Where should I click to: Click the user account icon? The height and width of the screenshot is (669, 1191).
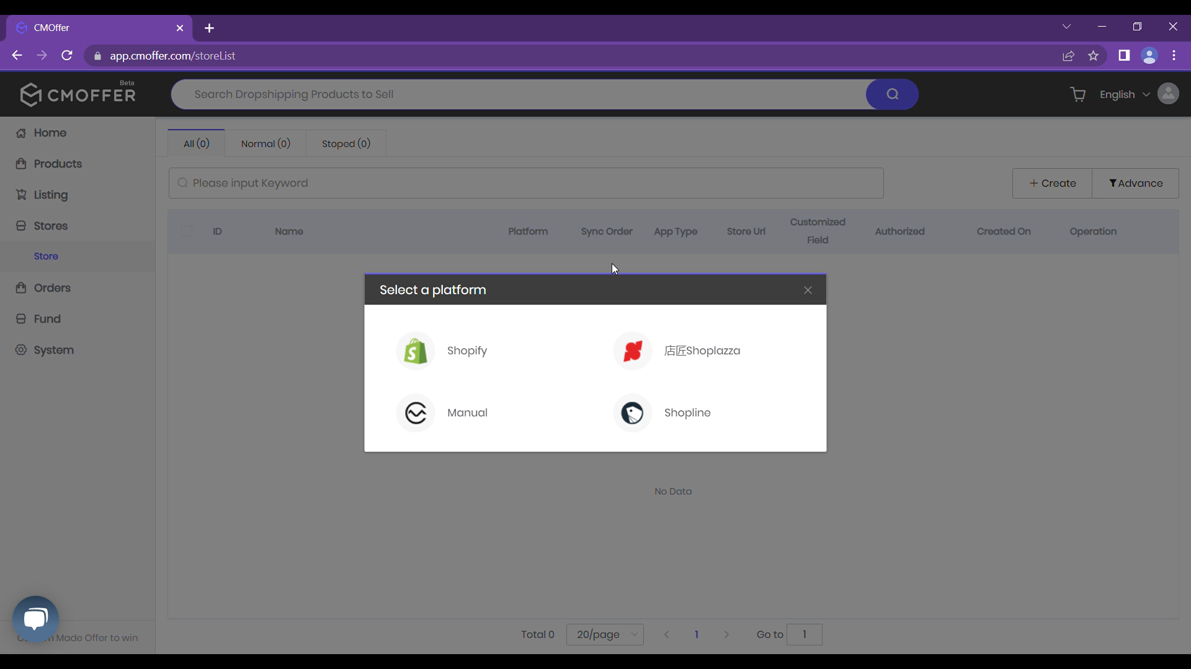tap(1168, 94)
